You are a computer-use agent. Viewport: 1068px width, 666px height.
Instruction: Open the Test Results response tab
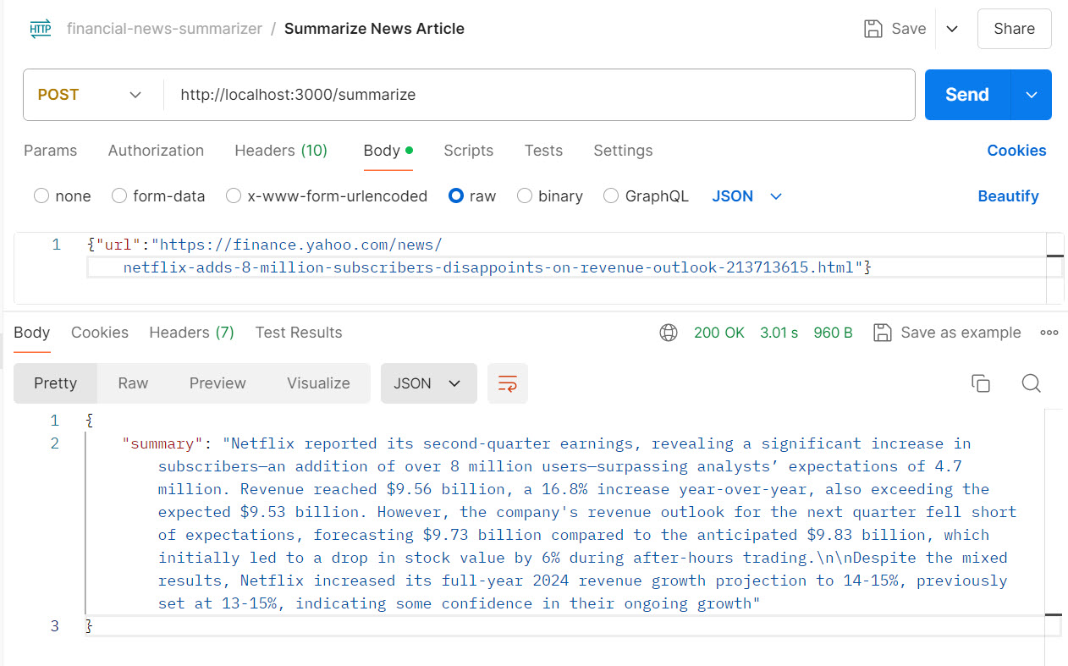(299, 333)
